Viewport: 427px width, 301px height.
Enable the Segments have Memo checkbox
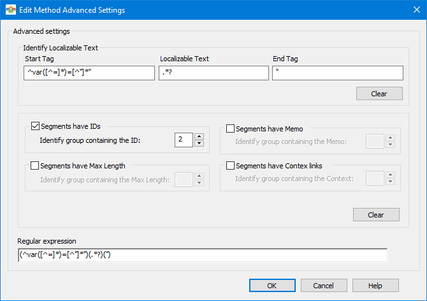[x=230, y=129]
